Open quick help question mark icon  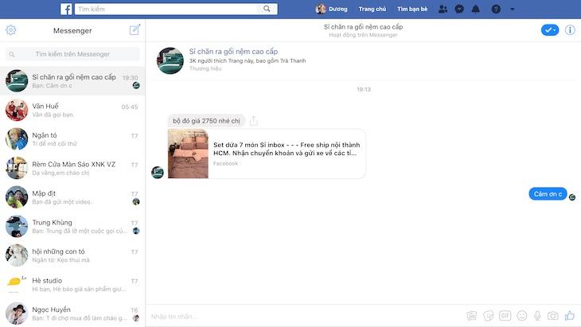point(496,9)
